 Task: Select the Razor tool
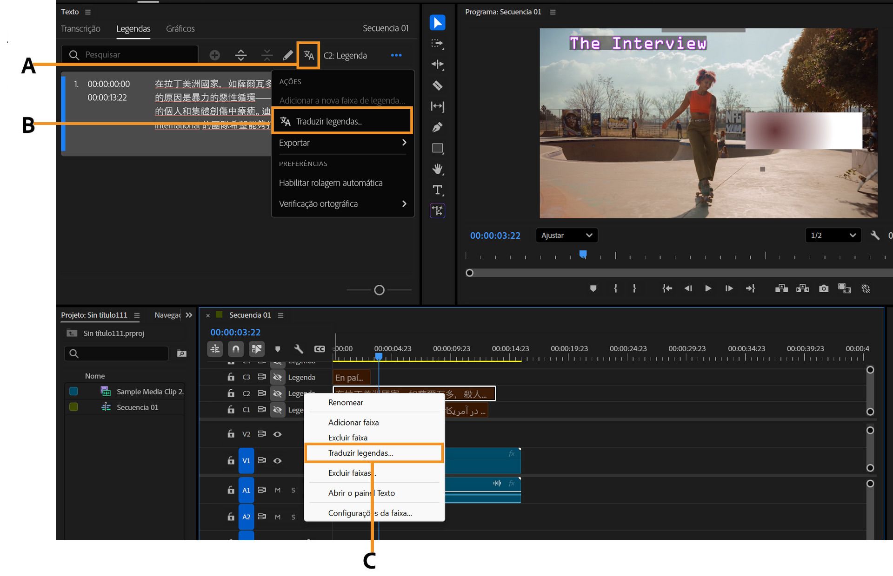[437, 85]
